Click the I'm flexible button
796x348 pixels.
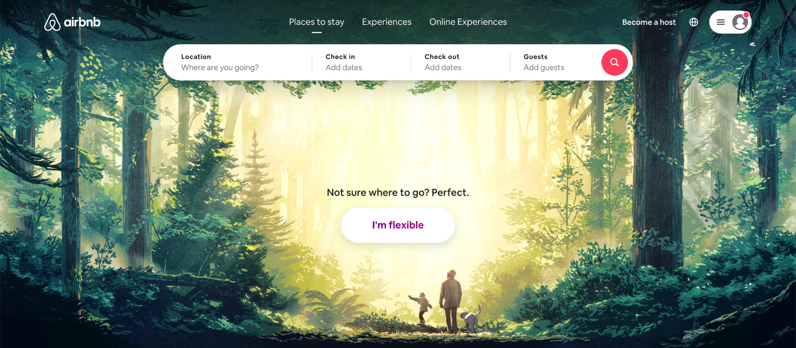[x=398, y=225]
